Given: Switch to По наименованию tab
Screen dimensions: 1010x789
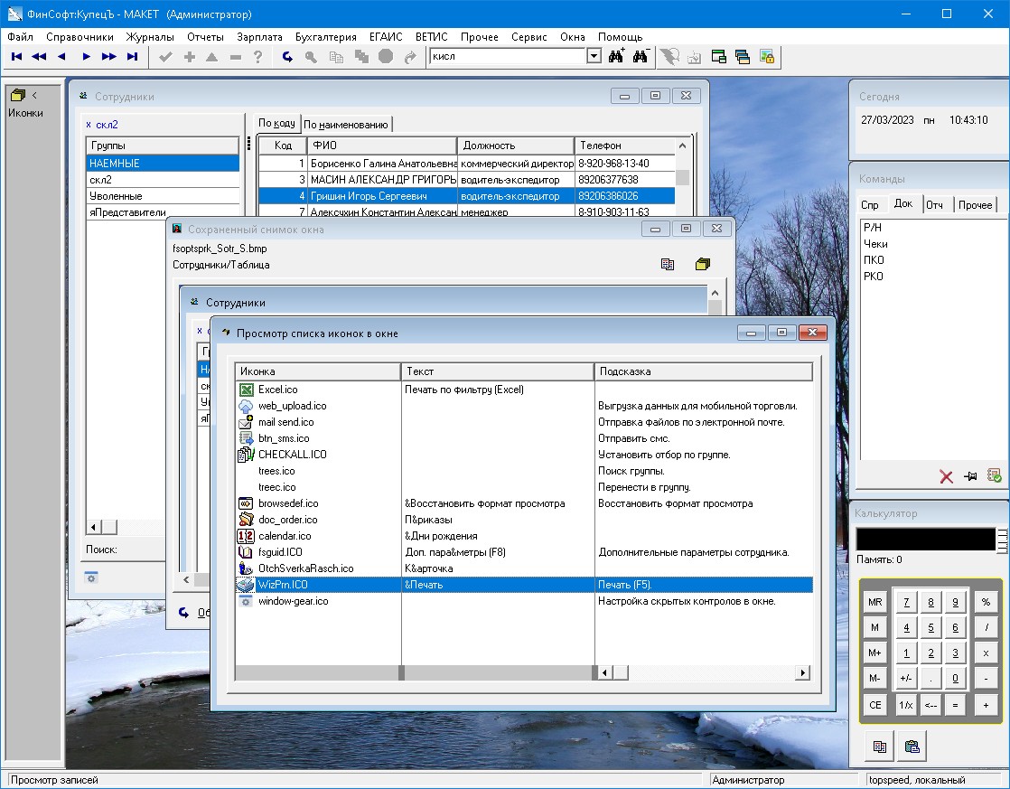Looking at the screenshot, I should (x=345, y=125).
